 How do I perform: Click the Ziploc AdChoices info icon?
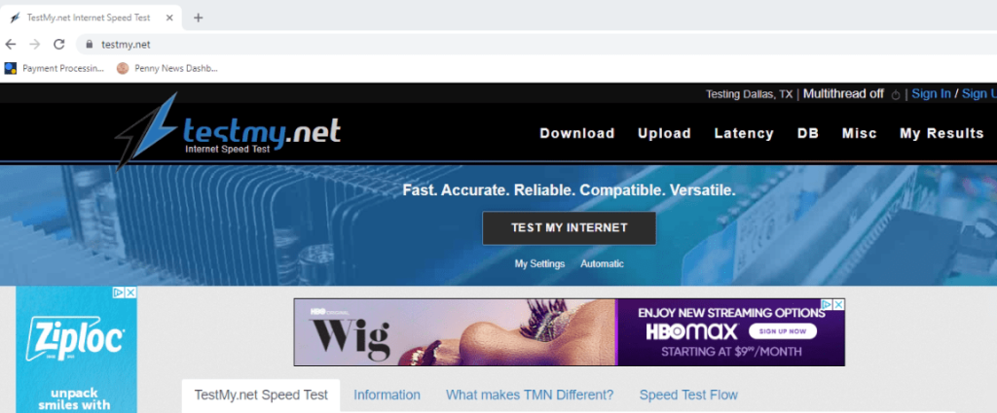pos(118,293)
